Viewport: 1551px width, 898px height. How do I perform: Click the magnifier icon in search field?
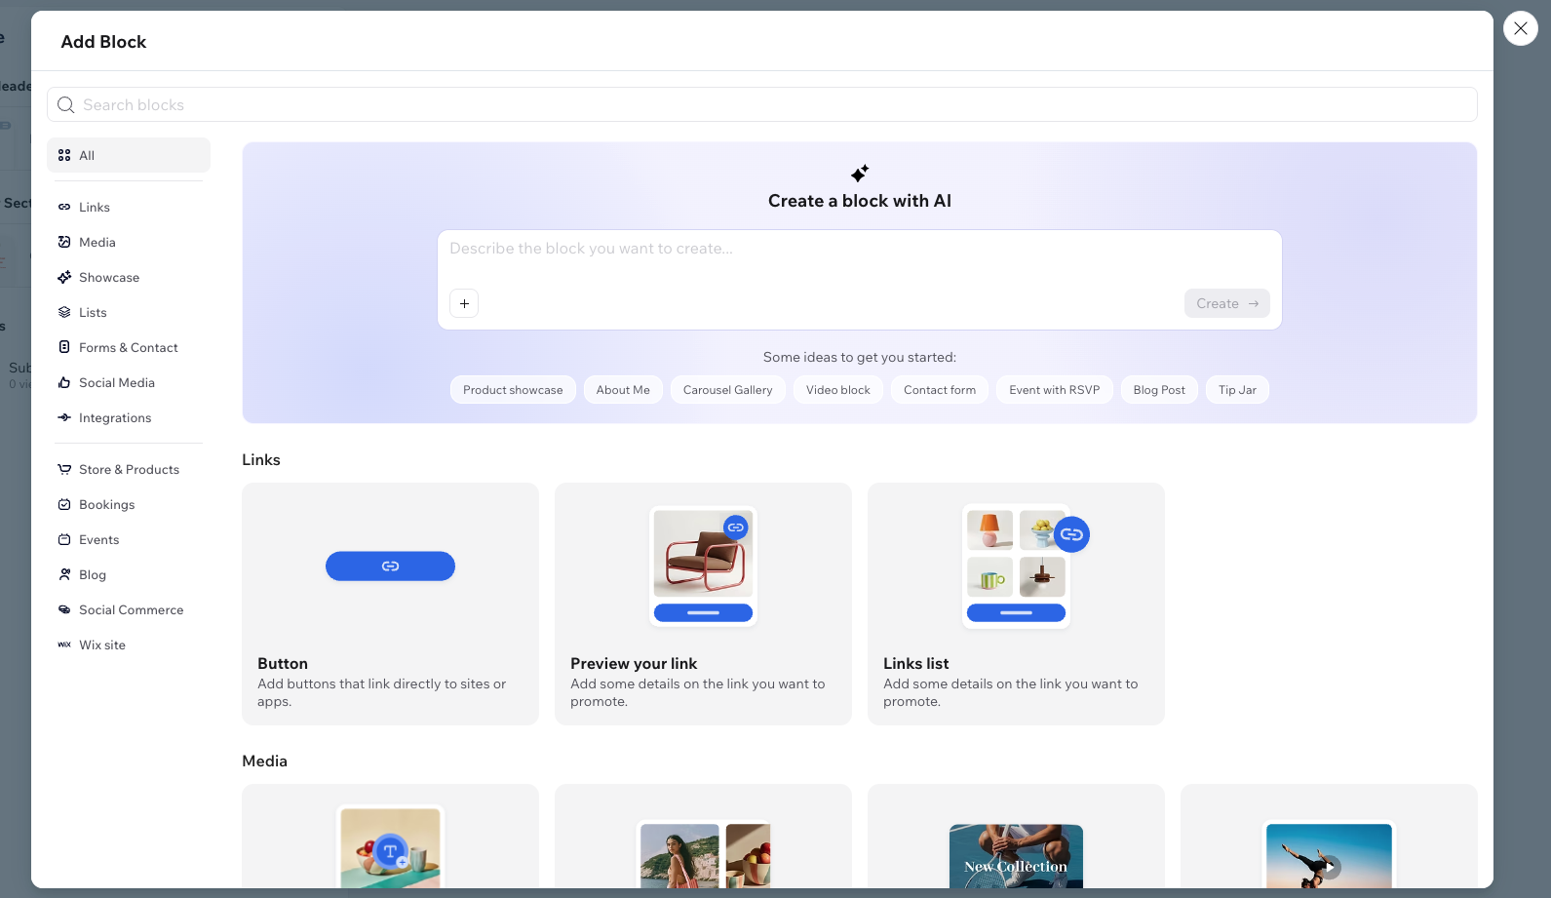66,104
